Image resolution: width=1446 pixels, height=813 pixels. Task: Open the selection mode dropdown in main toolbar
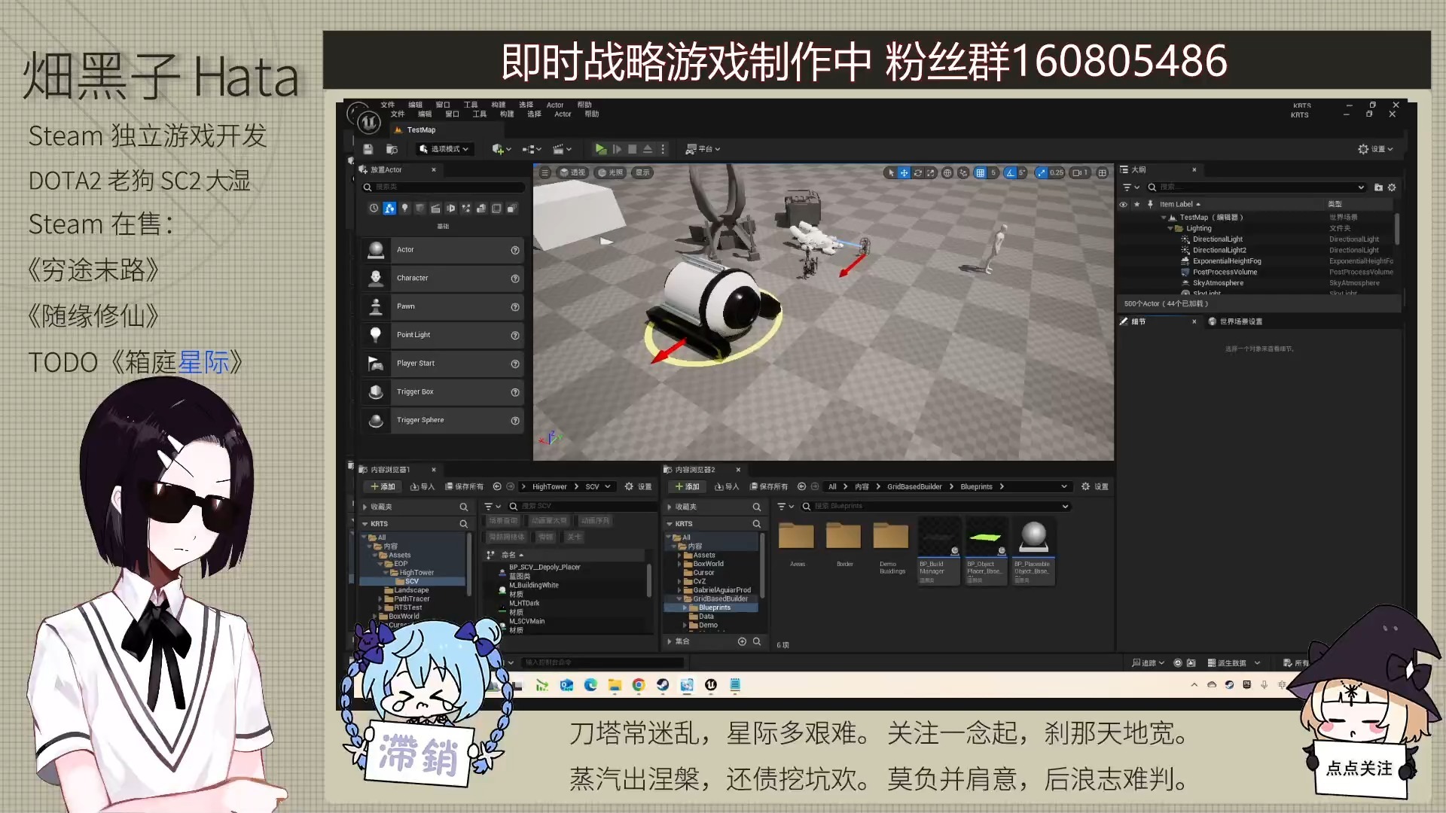444,149
